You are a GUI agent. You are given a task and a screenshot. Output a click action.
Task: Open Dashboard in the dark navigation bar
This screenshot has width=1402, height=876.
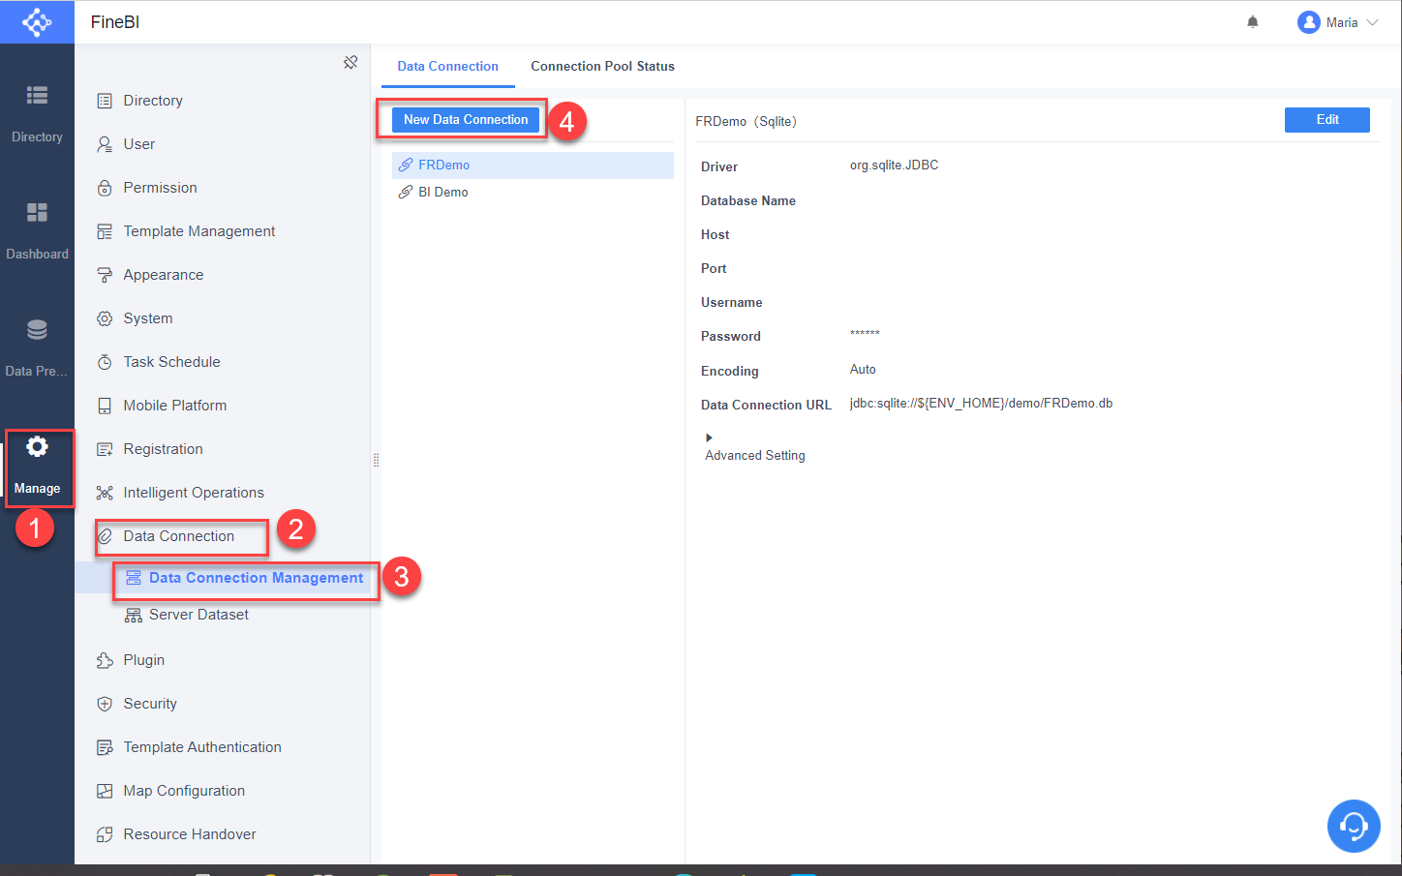37,231
